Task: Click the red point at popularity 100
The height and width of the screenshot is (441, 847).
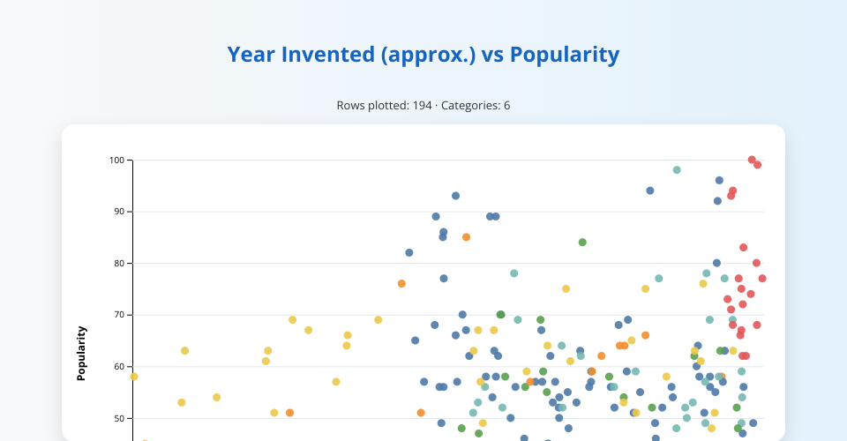Action: coord(752,160)
